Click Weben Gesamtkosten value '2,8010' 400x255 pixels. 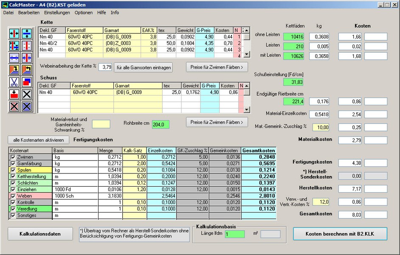(x=259, y=196)
